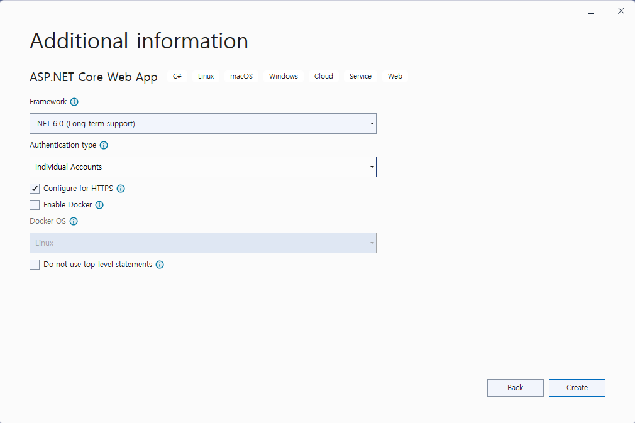Click the Individual Accounts selection field
Image resolution: width=635 pixels, height=423 pixels.
198,167
